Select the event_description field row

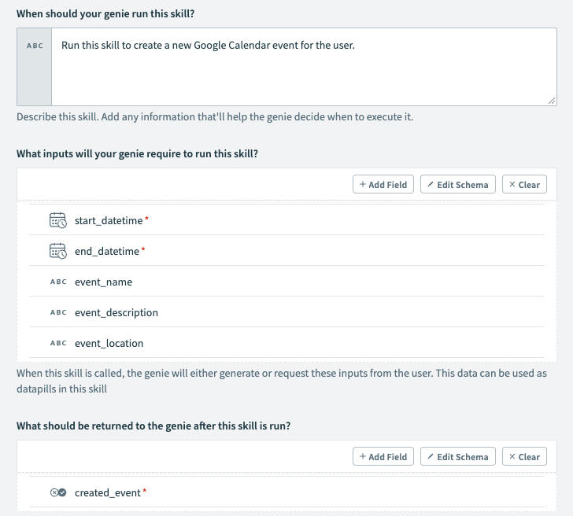pyautogui.click(x=116, y=312)
